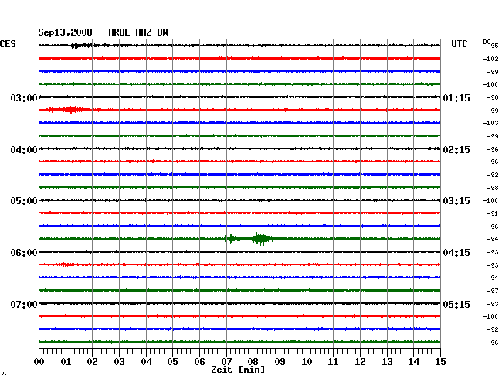Click the x-axis minute tick label 10
502x382 pixels.
pos(307,361)
